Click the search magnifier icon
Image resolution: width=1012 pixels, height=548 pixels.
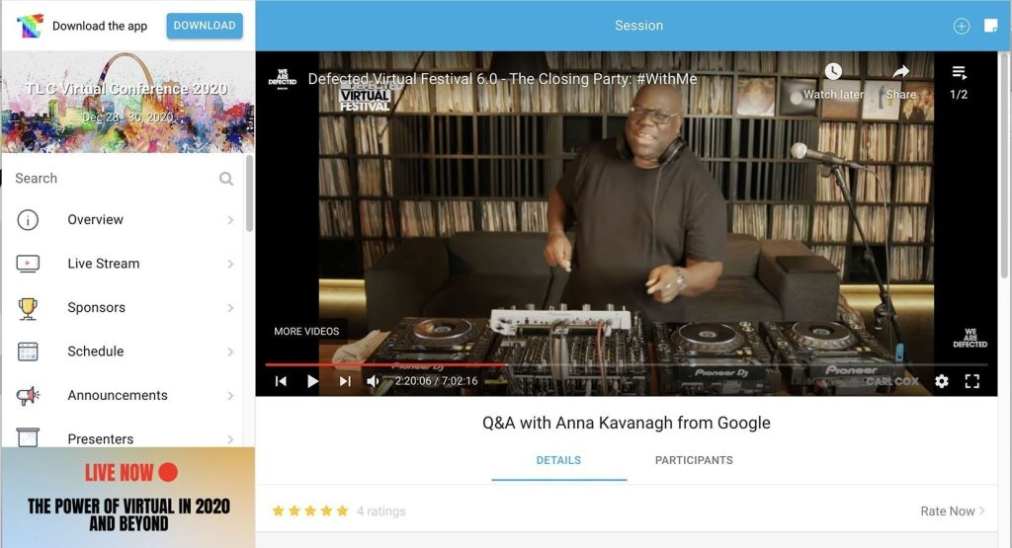[x=226, y=179]
